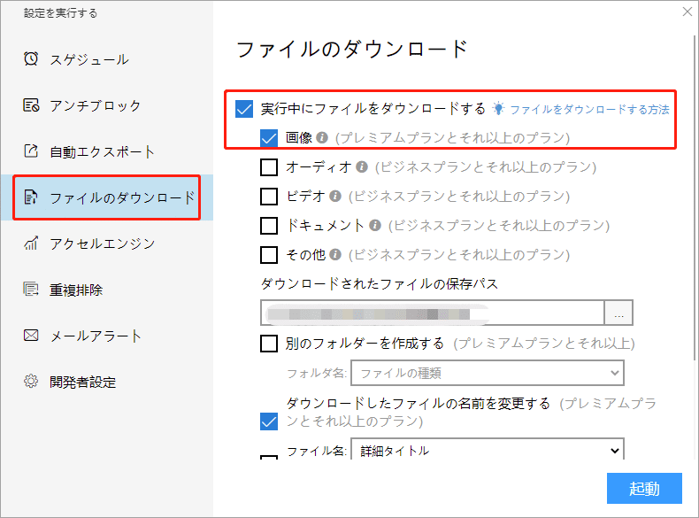Check 別のフォルダーを作成する option
699x518 pixels.
[270, 343]
